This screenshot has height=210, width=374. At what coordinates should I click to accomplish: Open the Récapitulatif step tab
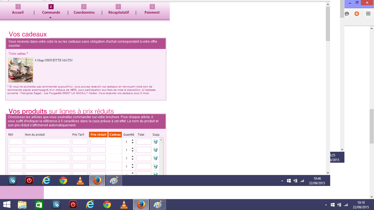click(x=119, y=12)
